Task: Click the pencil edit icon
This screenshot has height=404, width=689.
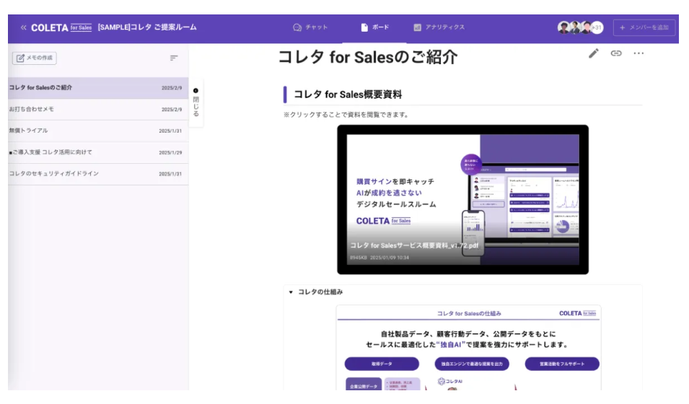Action: pos(594,53)
